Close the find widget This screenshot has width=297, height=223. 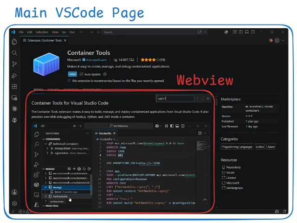tap(208, 99)
